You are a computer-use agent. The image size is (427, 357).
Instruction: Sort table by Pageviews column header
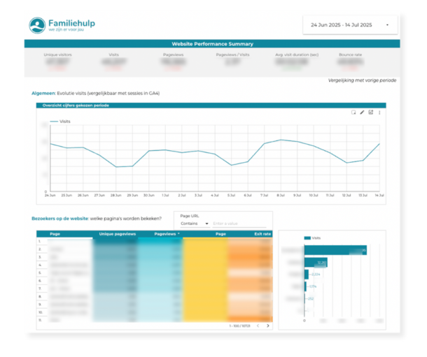click(167, 234)
